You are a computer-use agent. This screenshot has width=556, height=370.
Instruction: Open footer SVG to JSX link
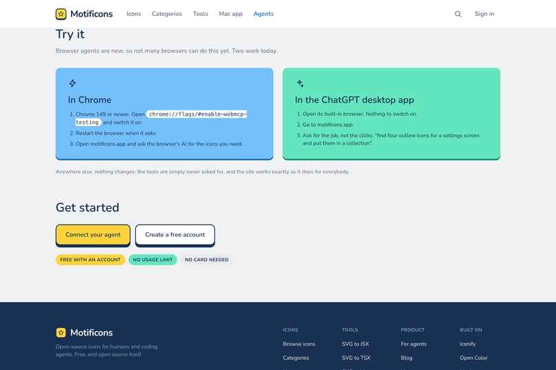(x=355, y=344)
